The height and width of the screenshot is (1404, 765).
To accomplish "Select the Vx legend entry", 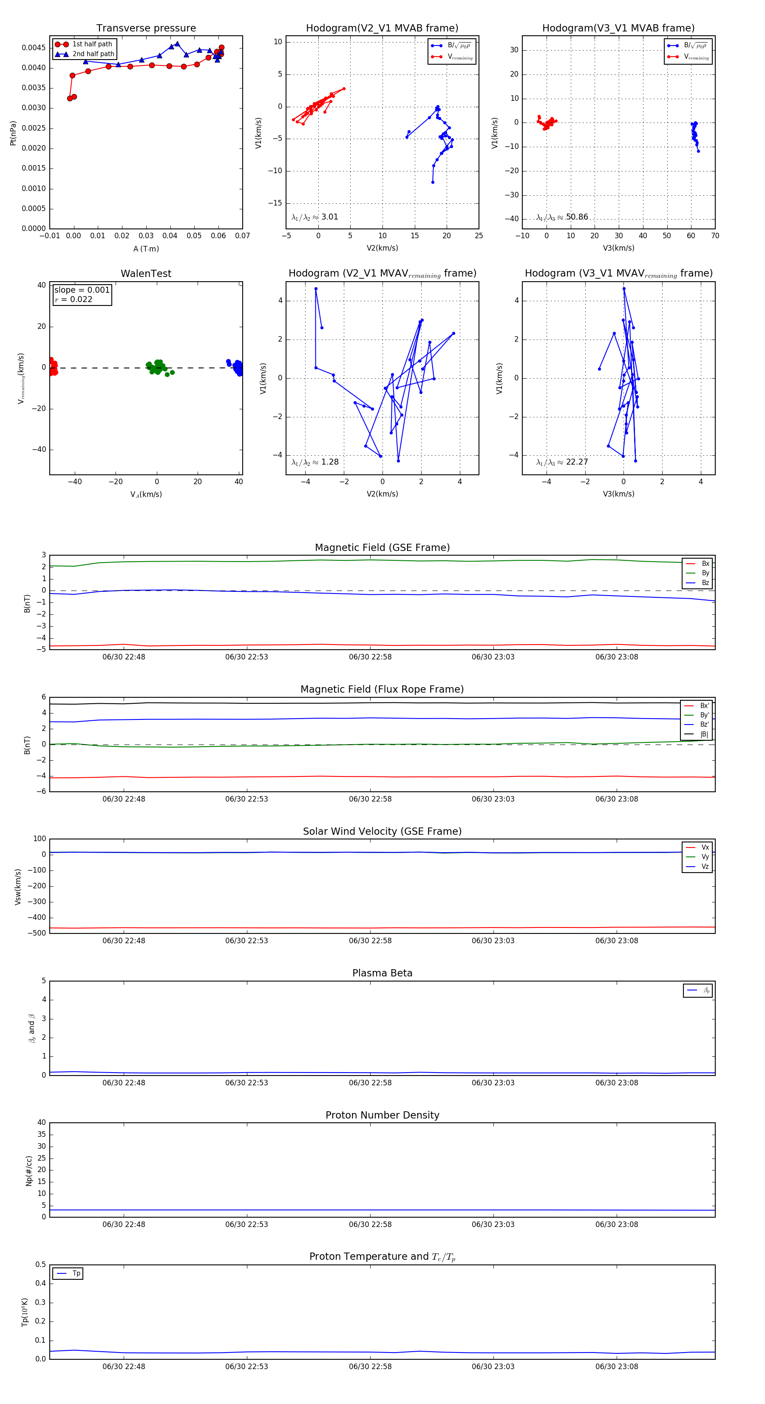I will click(697, 848).
